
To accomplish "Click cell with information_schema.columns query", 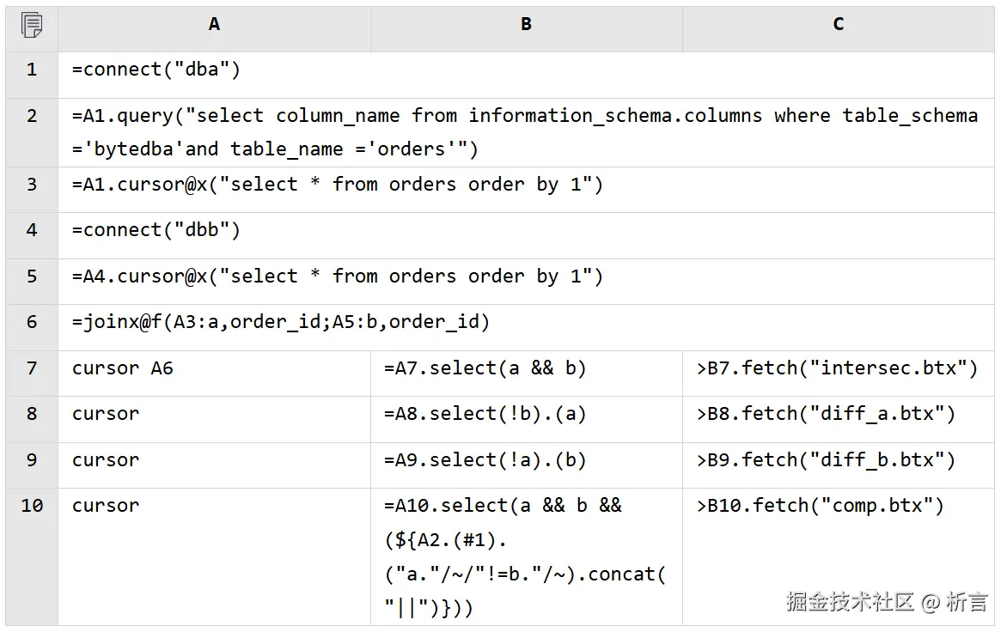I will (x=524, y=132).
